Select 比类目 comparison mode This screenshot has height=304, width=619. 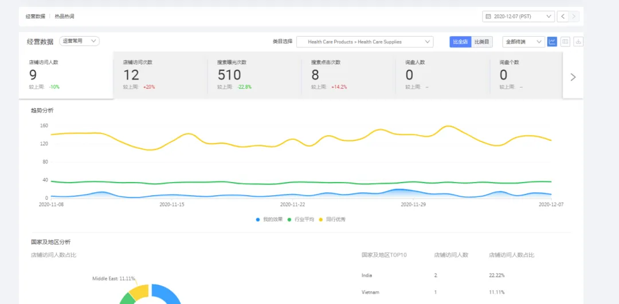coord(481,42)
